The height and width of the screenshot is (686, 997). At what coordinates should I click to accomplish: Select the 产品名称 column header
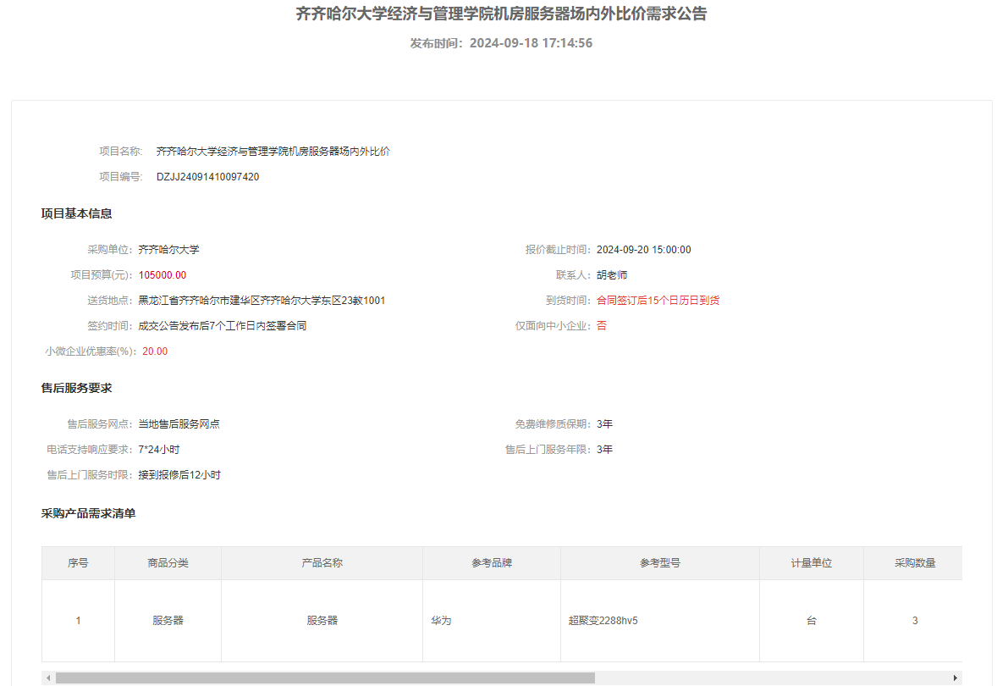(322, 563)
